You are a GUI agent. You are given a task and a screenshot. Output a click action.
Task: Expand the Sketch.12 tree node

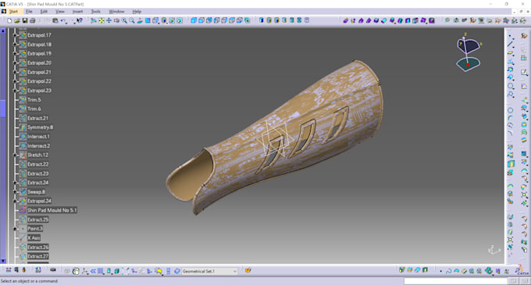click(15, 155)
